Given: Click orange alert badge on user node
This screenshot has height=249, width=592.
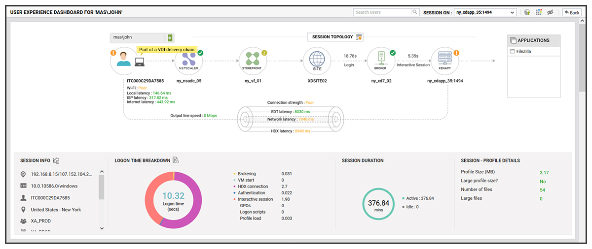Looking at the screenshot, I should click(x=113, y=53).
